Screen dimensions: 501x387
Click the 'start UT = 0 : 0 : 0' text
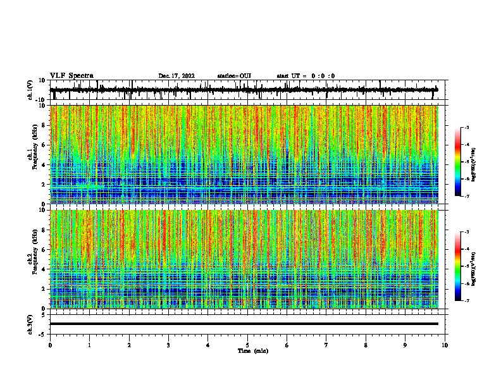pyautogui.click(x=306, y=76)
